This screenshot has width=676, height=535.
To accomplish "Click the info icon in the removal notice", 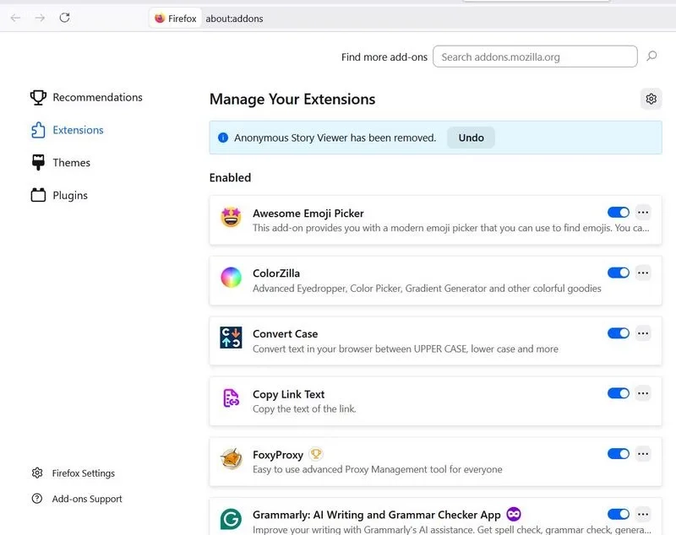I will (x=223, y=138).
